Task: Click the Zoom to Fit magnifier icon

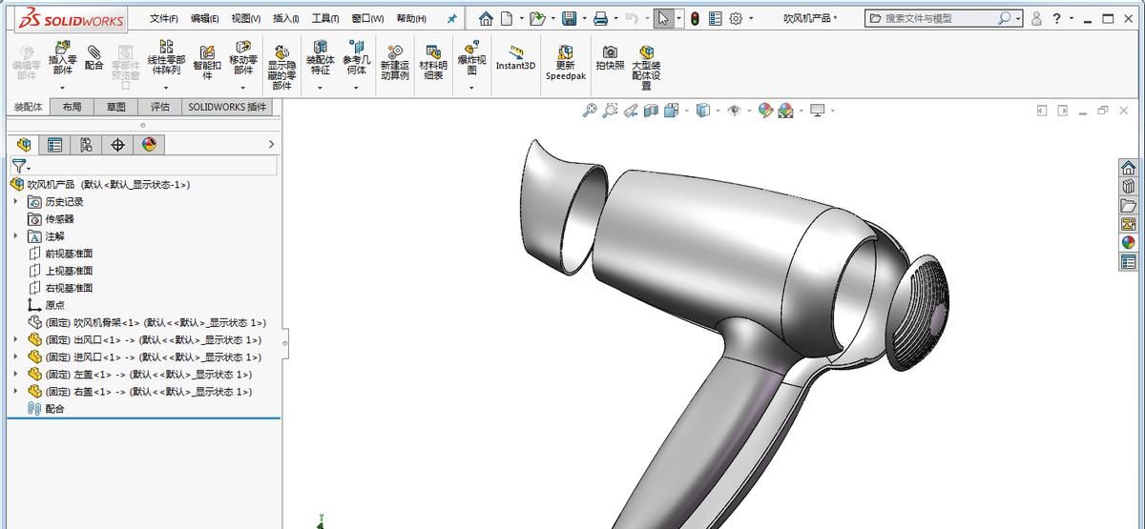Action: click(590, 111)
